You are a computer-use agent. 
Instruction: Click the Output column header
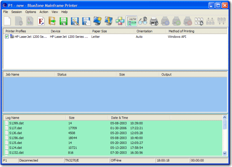pyautogui.click(x=193, y=74)
